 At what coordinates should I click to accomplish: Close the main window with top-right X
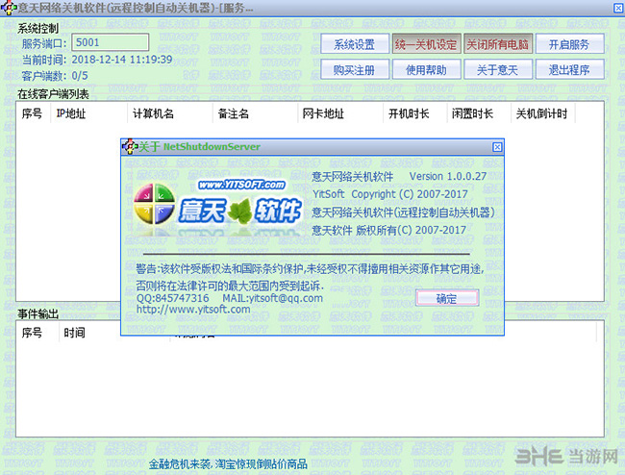click(x=618, y=8)
